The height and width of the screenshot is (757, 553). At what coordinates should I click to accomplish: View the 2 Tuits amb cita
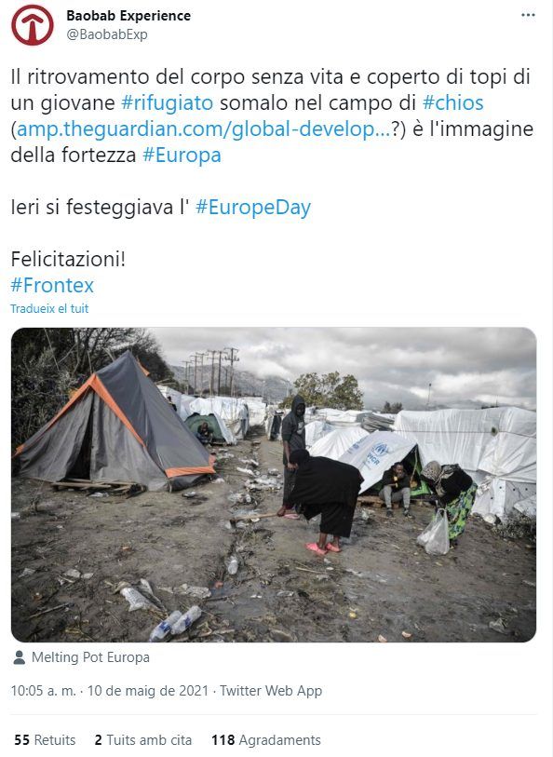click(142, 740)
